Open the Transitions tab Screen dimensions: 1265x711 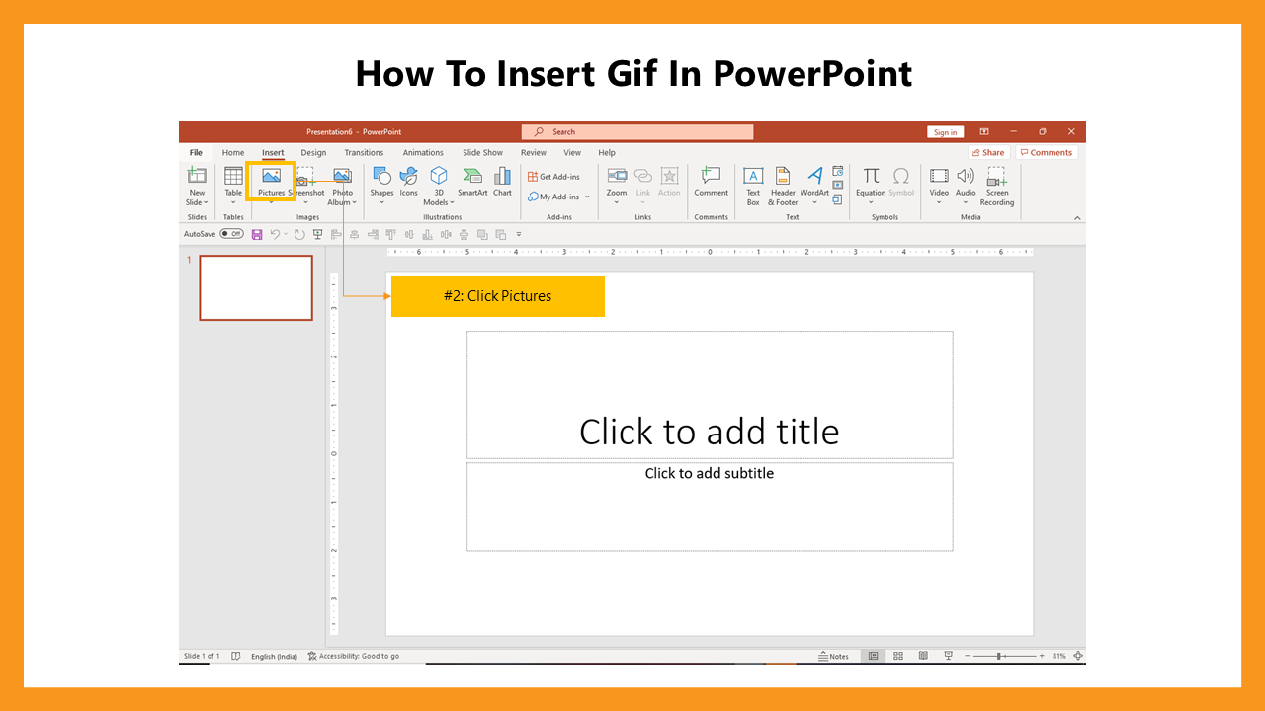click(x=364, y=153)
